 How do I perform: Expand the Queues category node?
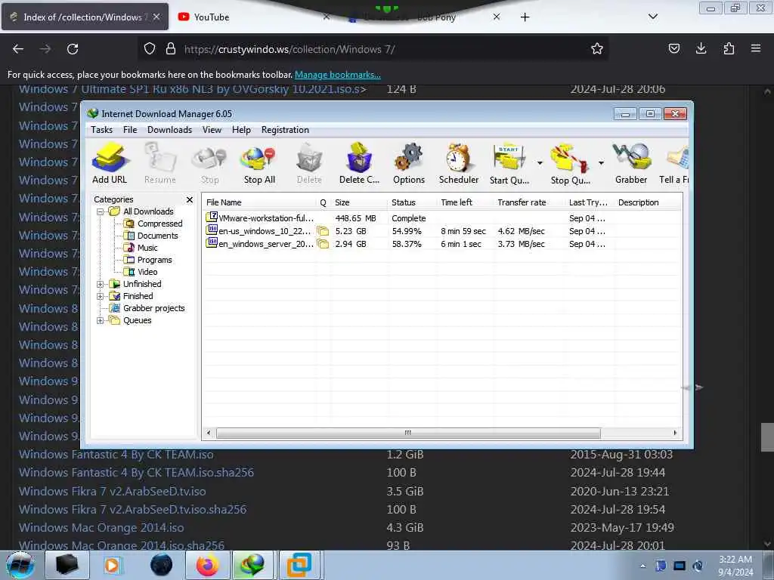101,320
